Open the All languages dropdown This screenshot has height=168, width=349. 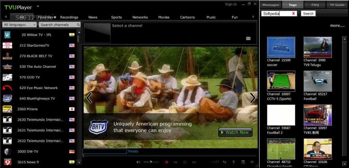pos(19,25)
